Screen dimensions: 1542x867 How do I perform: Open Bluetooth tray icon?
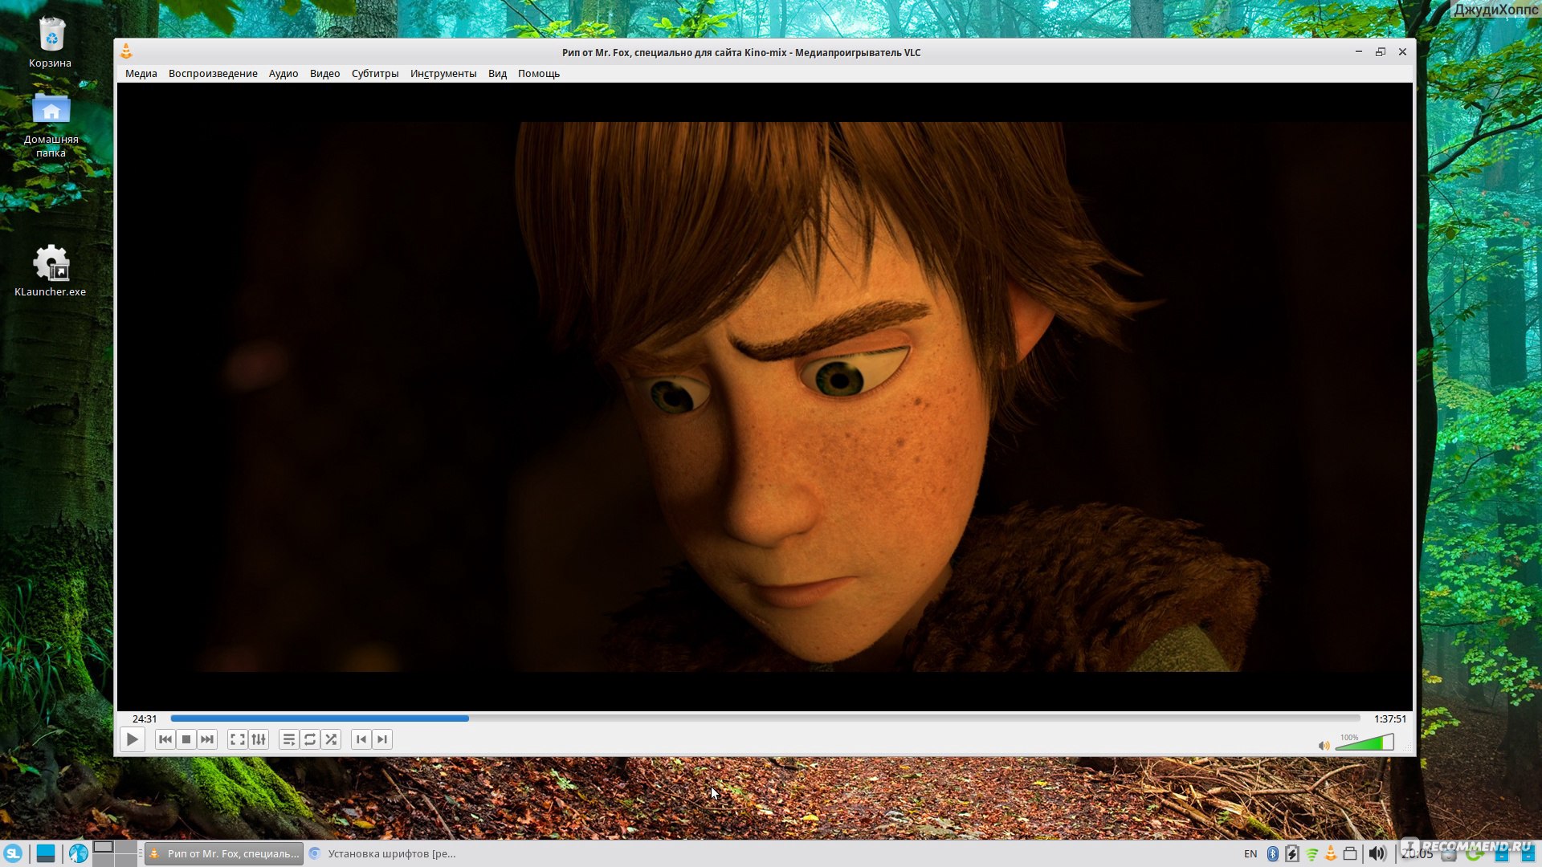(1272, 853)
